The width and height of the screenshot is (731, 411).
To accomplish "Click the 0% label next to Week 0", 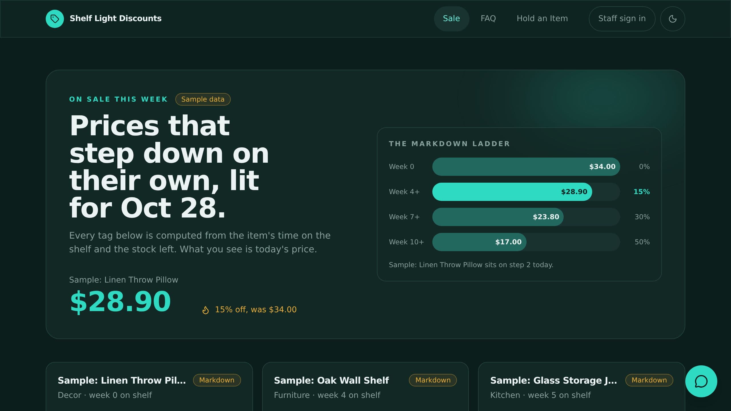I will click(644, 167).
